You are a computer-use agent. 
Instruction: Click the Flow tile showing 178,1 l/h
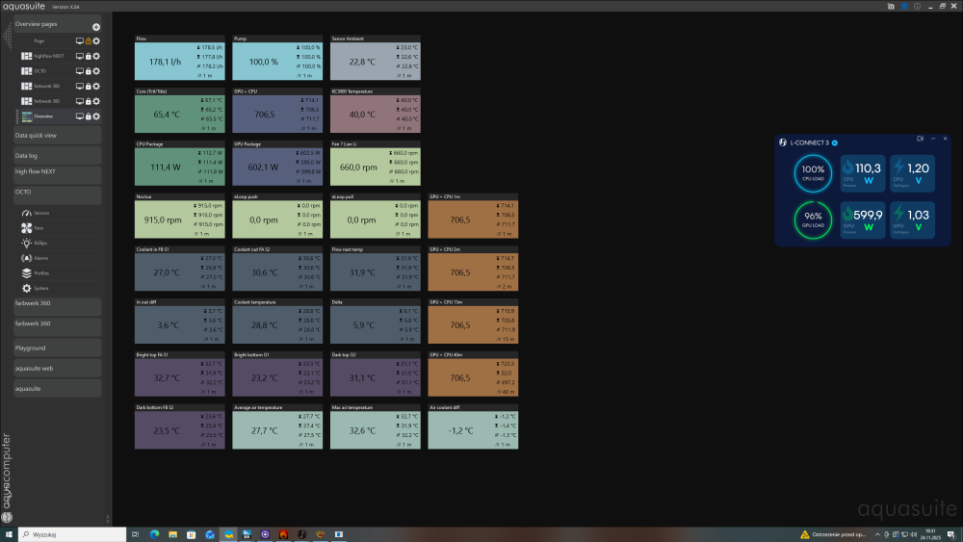180,58
